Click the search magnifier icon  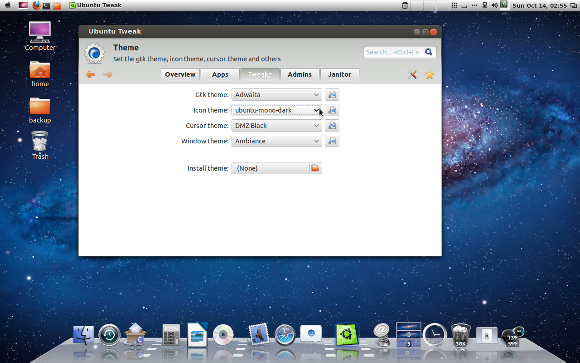coord(429,52)
